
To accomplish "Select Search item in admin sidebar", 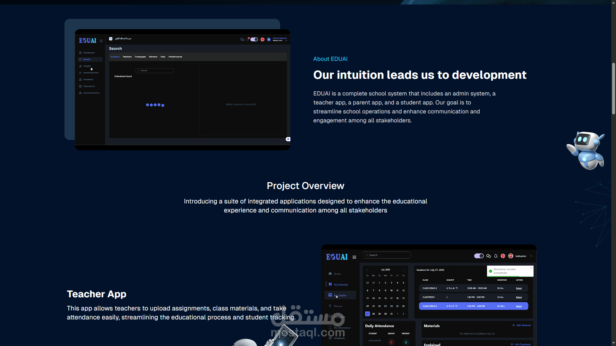I will [x=90, y=59].
